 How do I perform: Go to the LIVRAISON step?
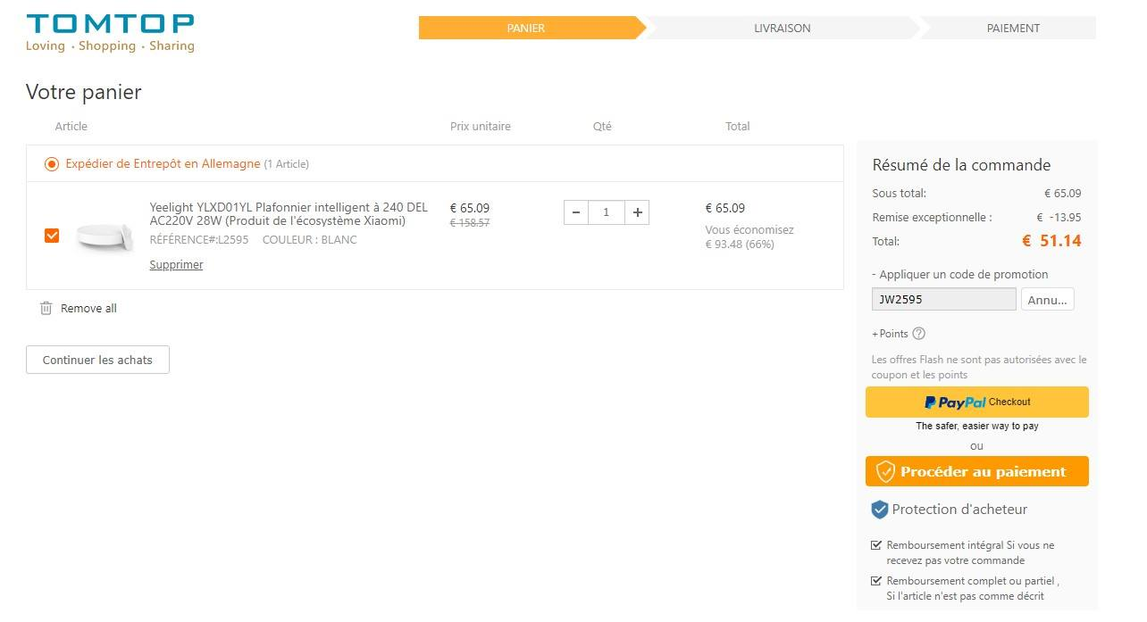pos(782,29)
